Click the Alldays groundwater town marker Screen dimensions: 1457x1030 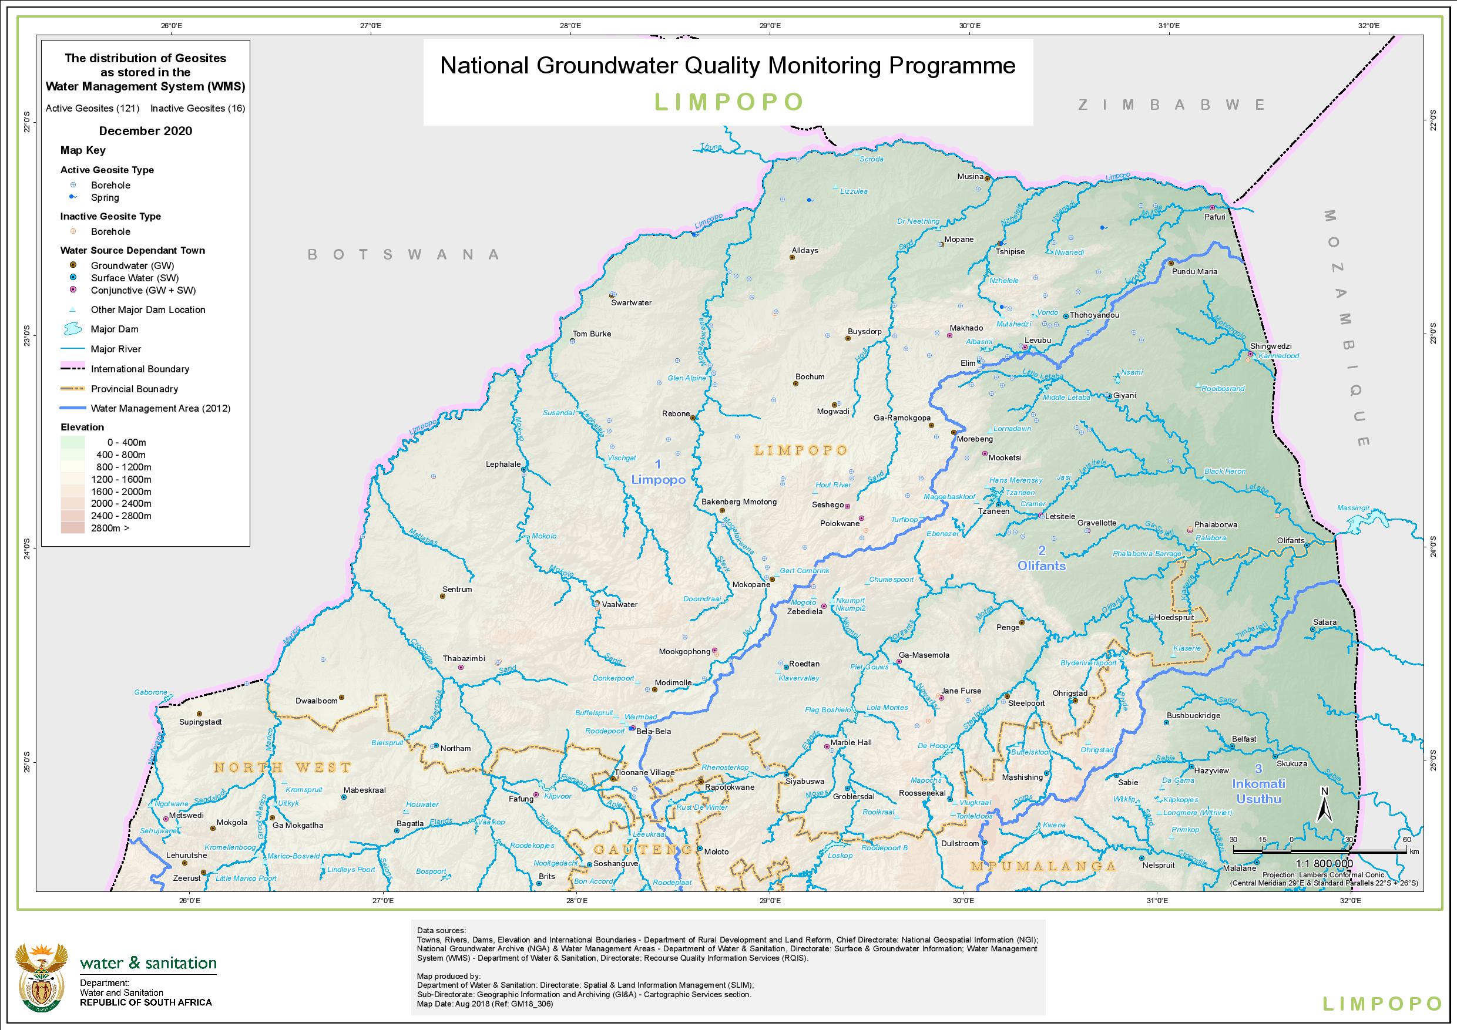click(793, 257)
